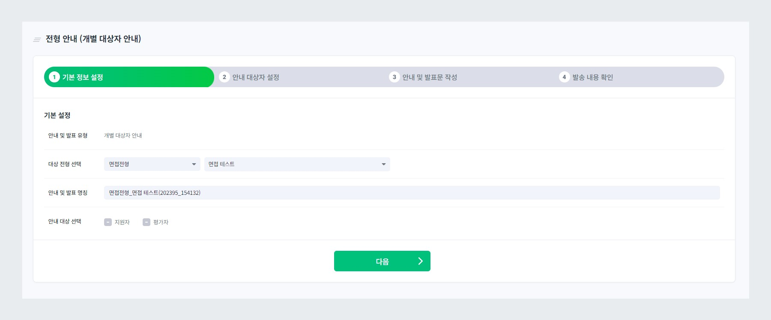Click the 다음 button
The width and height of the screenshot is (771, 320).
[x=382, y=261]
